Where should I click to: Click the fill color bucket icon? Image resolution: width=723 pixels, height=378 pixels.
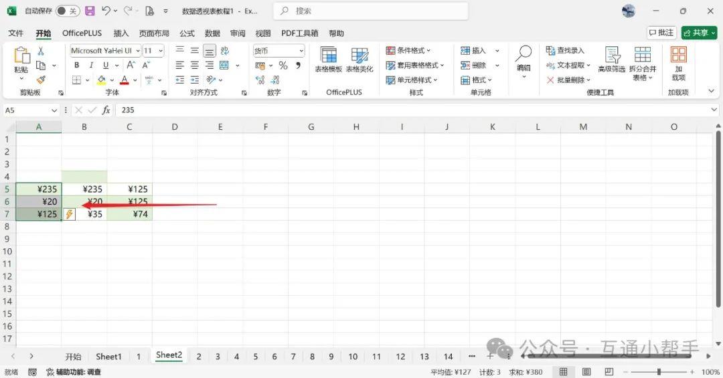[x=101, y=80]
